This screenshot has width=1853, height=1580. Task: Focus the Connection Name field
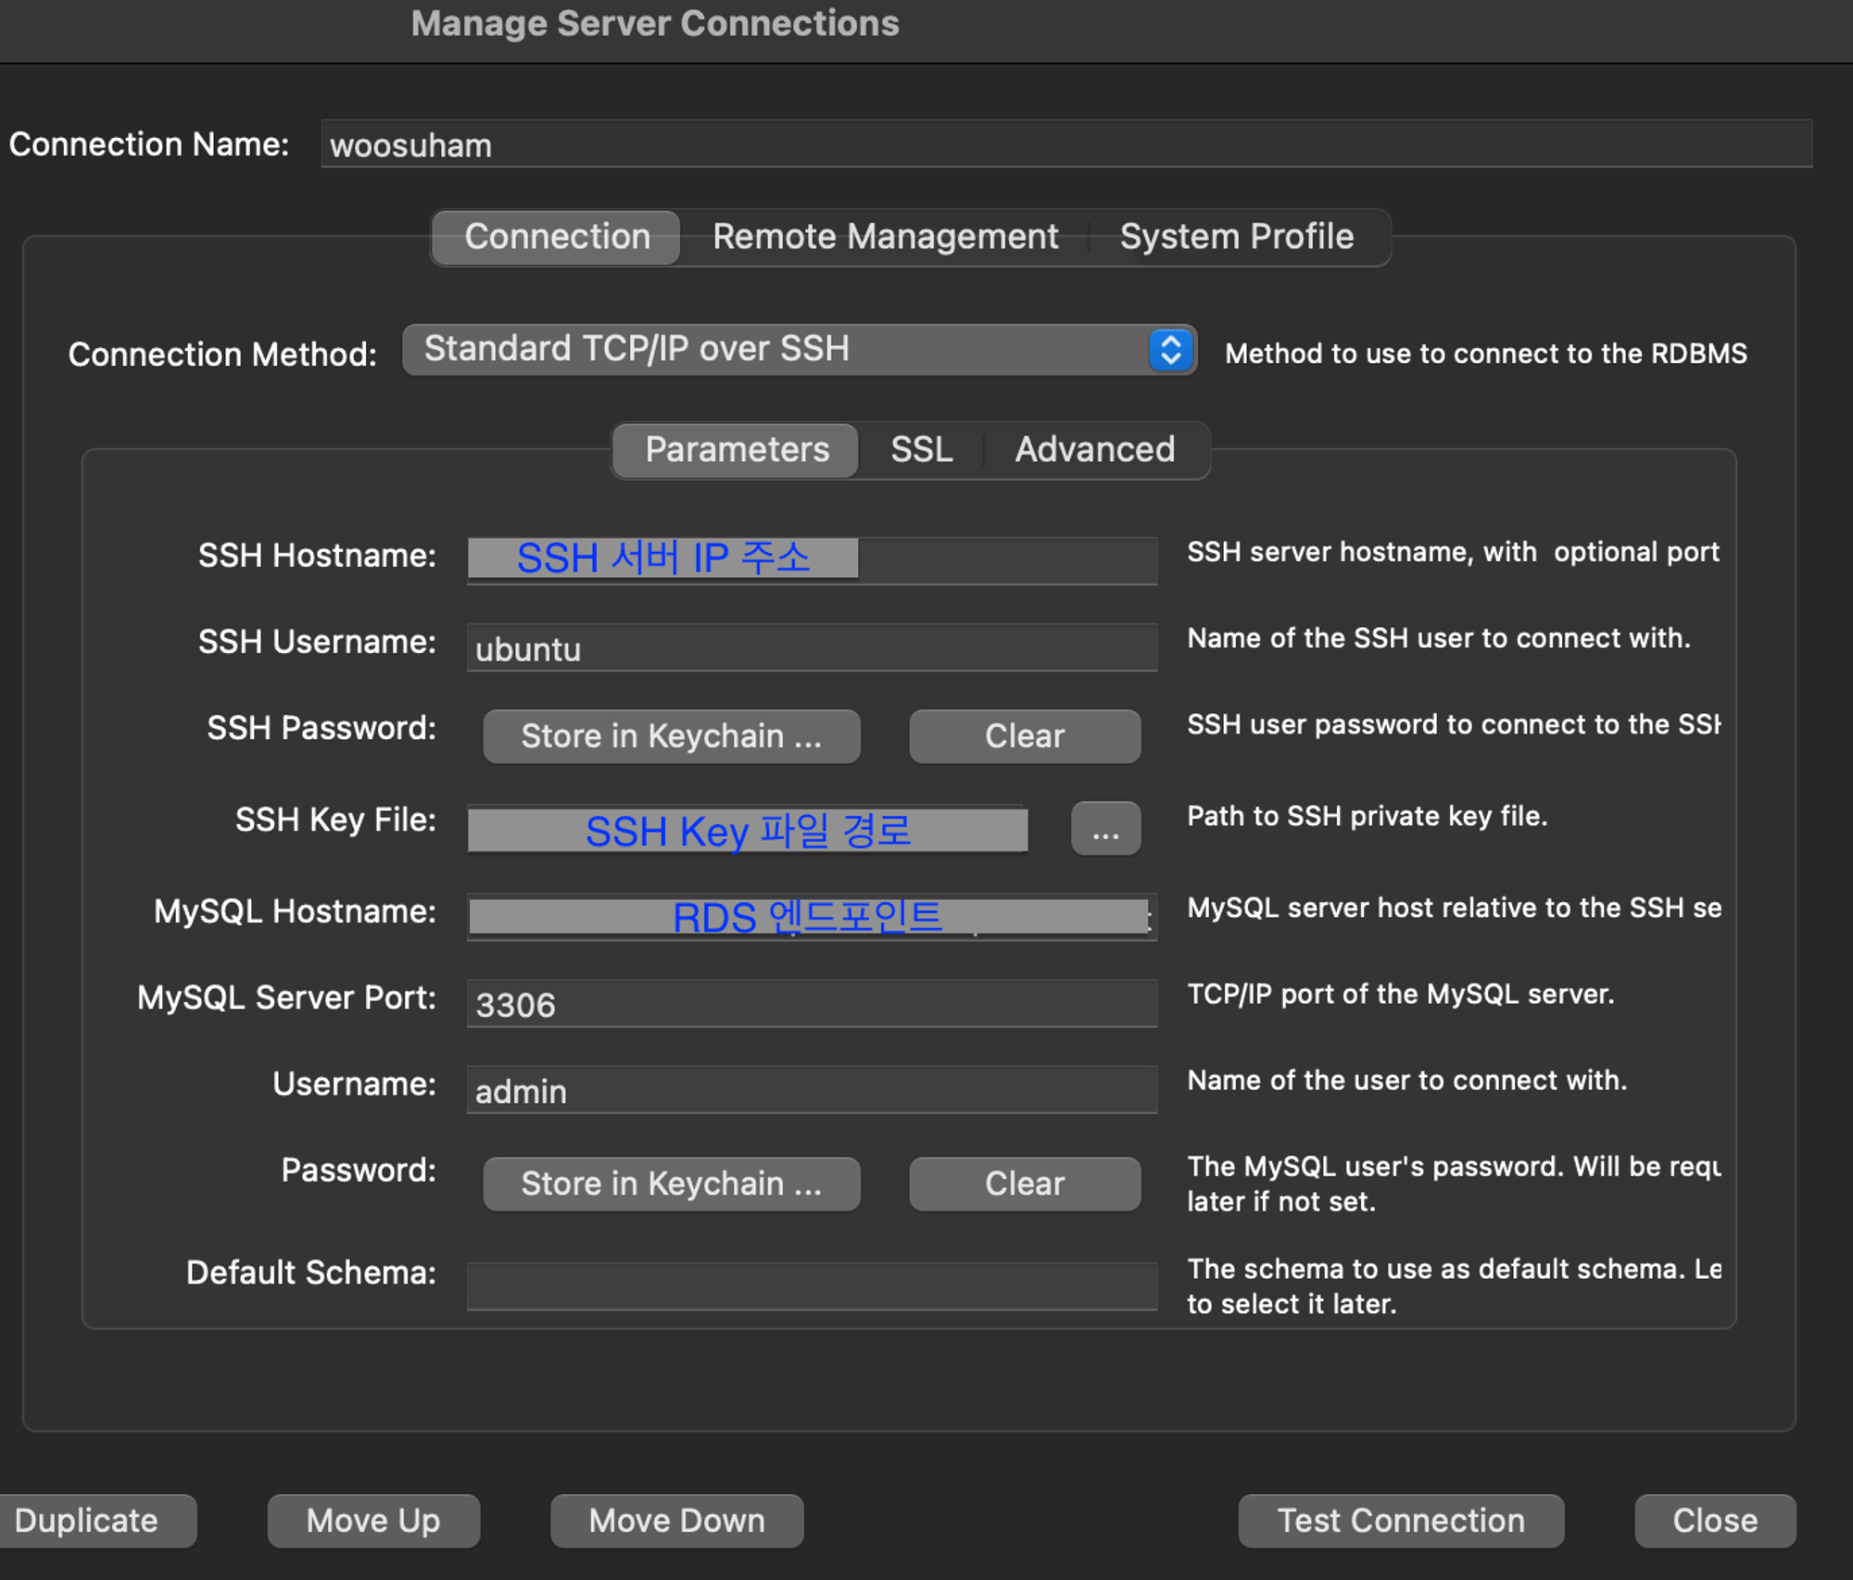pos(1065,144)
